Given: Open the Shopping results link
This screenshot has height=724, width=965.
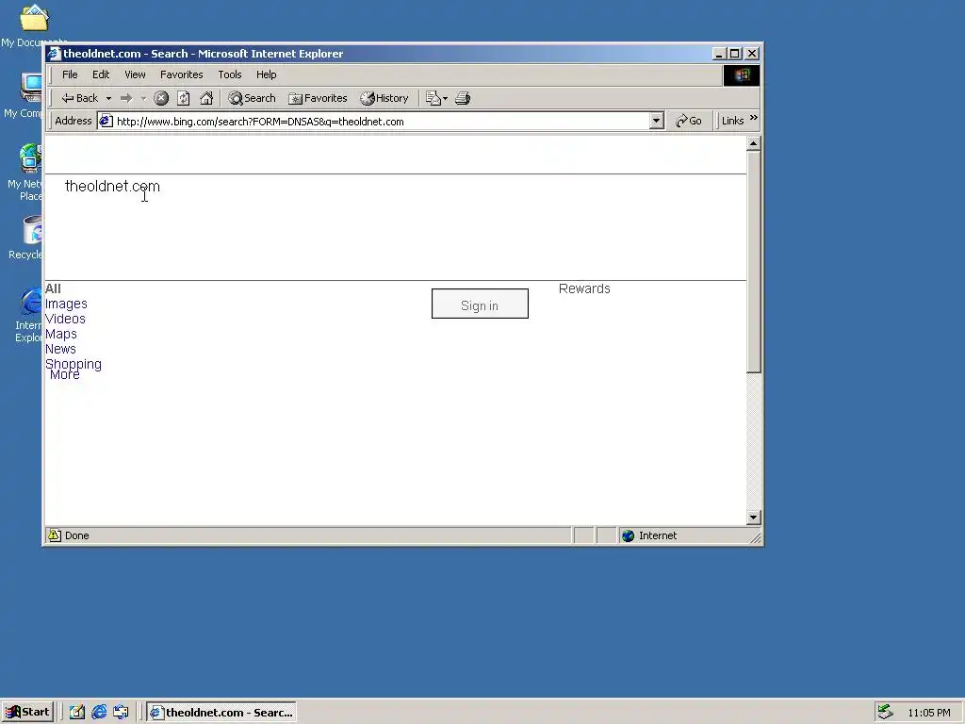Looking at the screenshot, I should coord(74,363).
